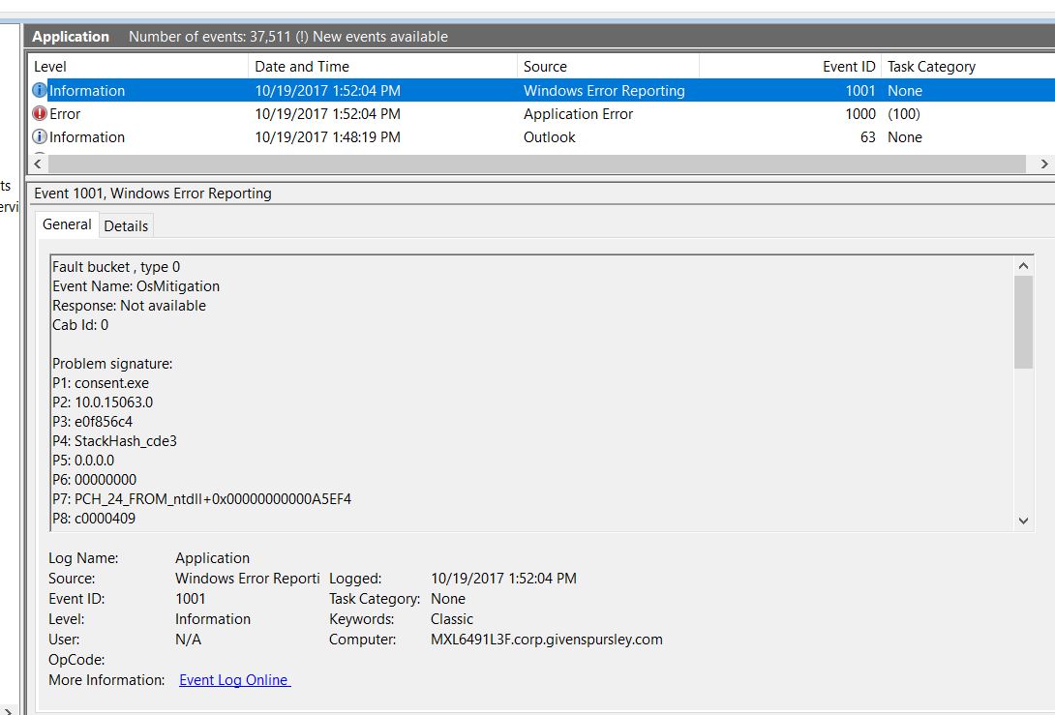Open the Event Log Online link

(x=234, y=680)
